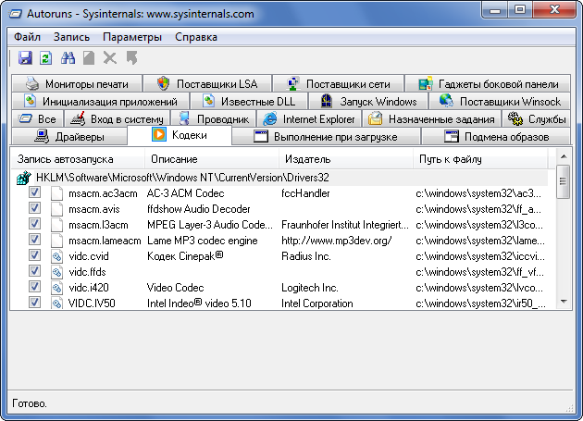The image size is (583, 421).
Task: Click the publisher http://www.mp3dev.org/
Action: [x=336, y=241]
